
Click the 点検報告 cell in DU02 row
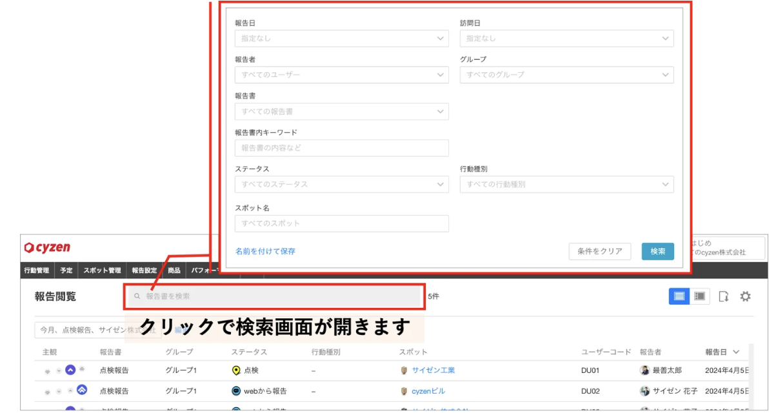point(114,391)
